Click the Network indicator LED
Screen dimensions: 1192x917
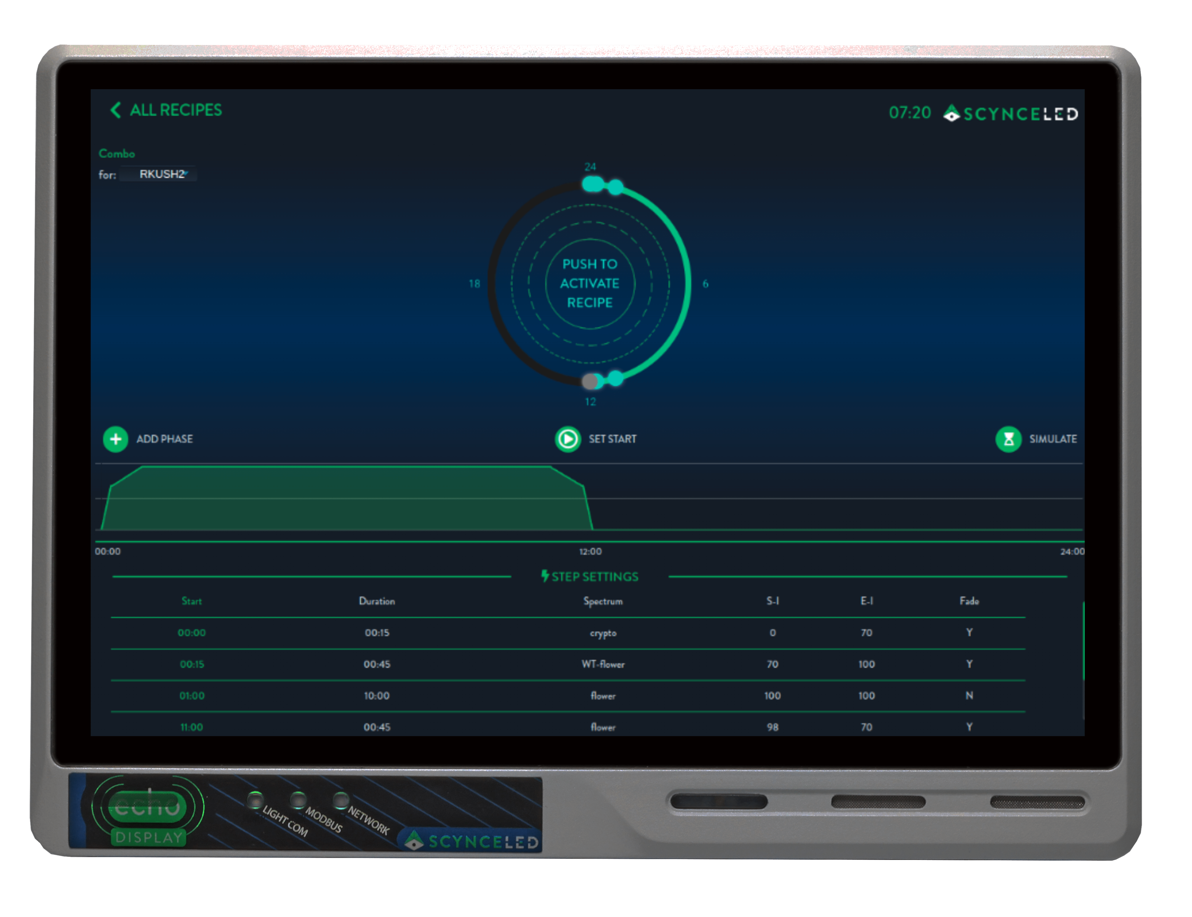(340, 800)
